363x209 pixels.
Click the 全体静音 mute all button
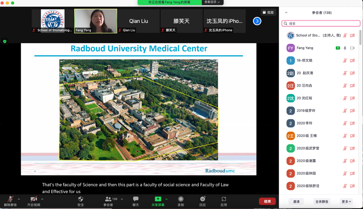(322, 202)
